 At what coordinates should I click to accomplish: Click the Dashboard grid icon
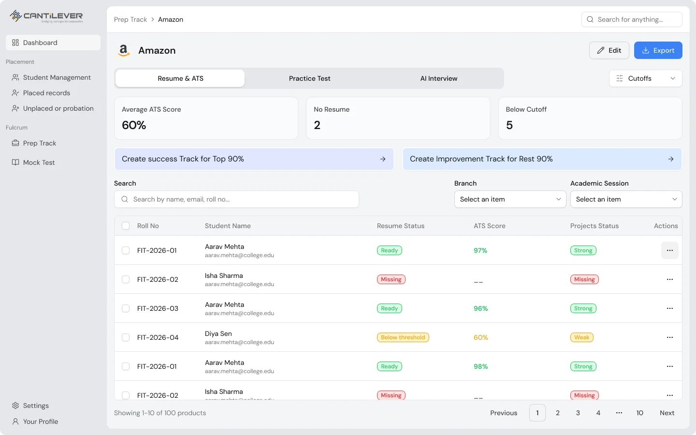tap(15, 43)
